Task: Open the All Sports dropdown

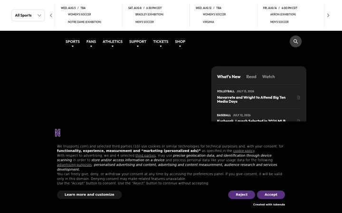Action: 28,16
